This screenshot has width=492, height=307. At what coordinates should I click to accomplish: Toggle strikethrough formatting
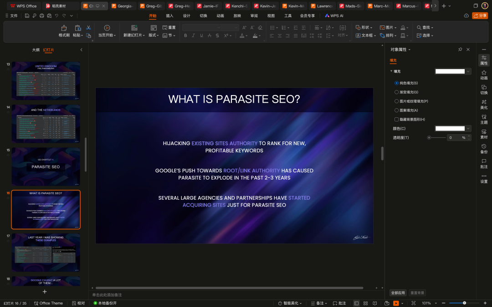pos(209,35)
